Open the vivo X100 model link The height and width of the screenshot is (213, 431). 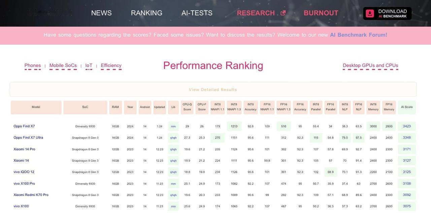coord(21,206)
